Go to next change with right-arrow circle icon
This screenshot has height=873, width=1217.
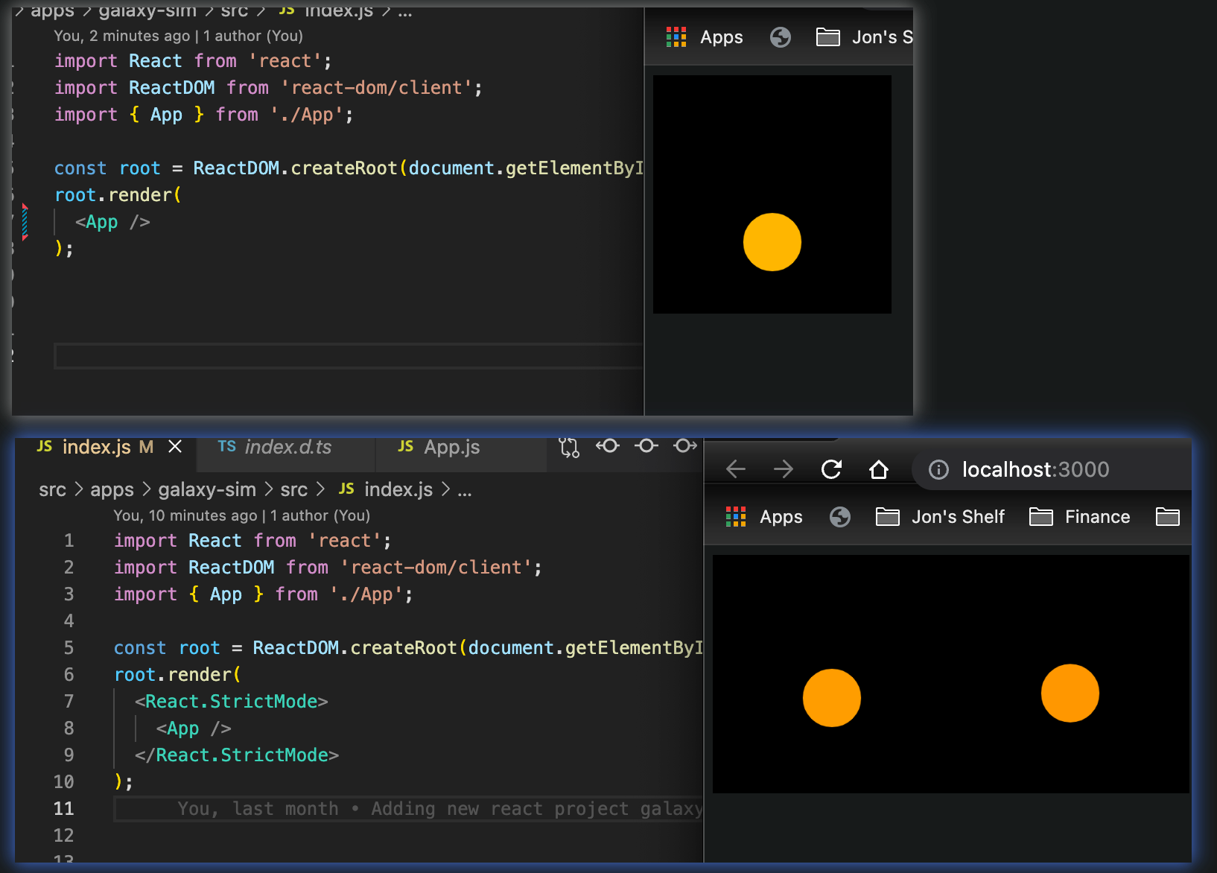(x=685, y=445)
